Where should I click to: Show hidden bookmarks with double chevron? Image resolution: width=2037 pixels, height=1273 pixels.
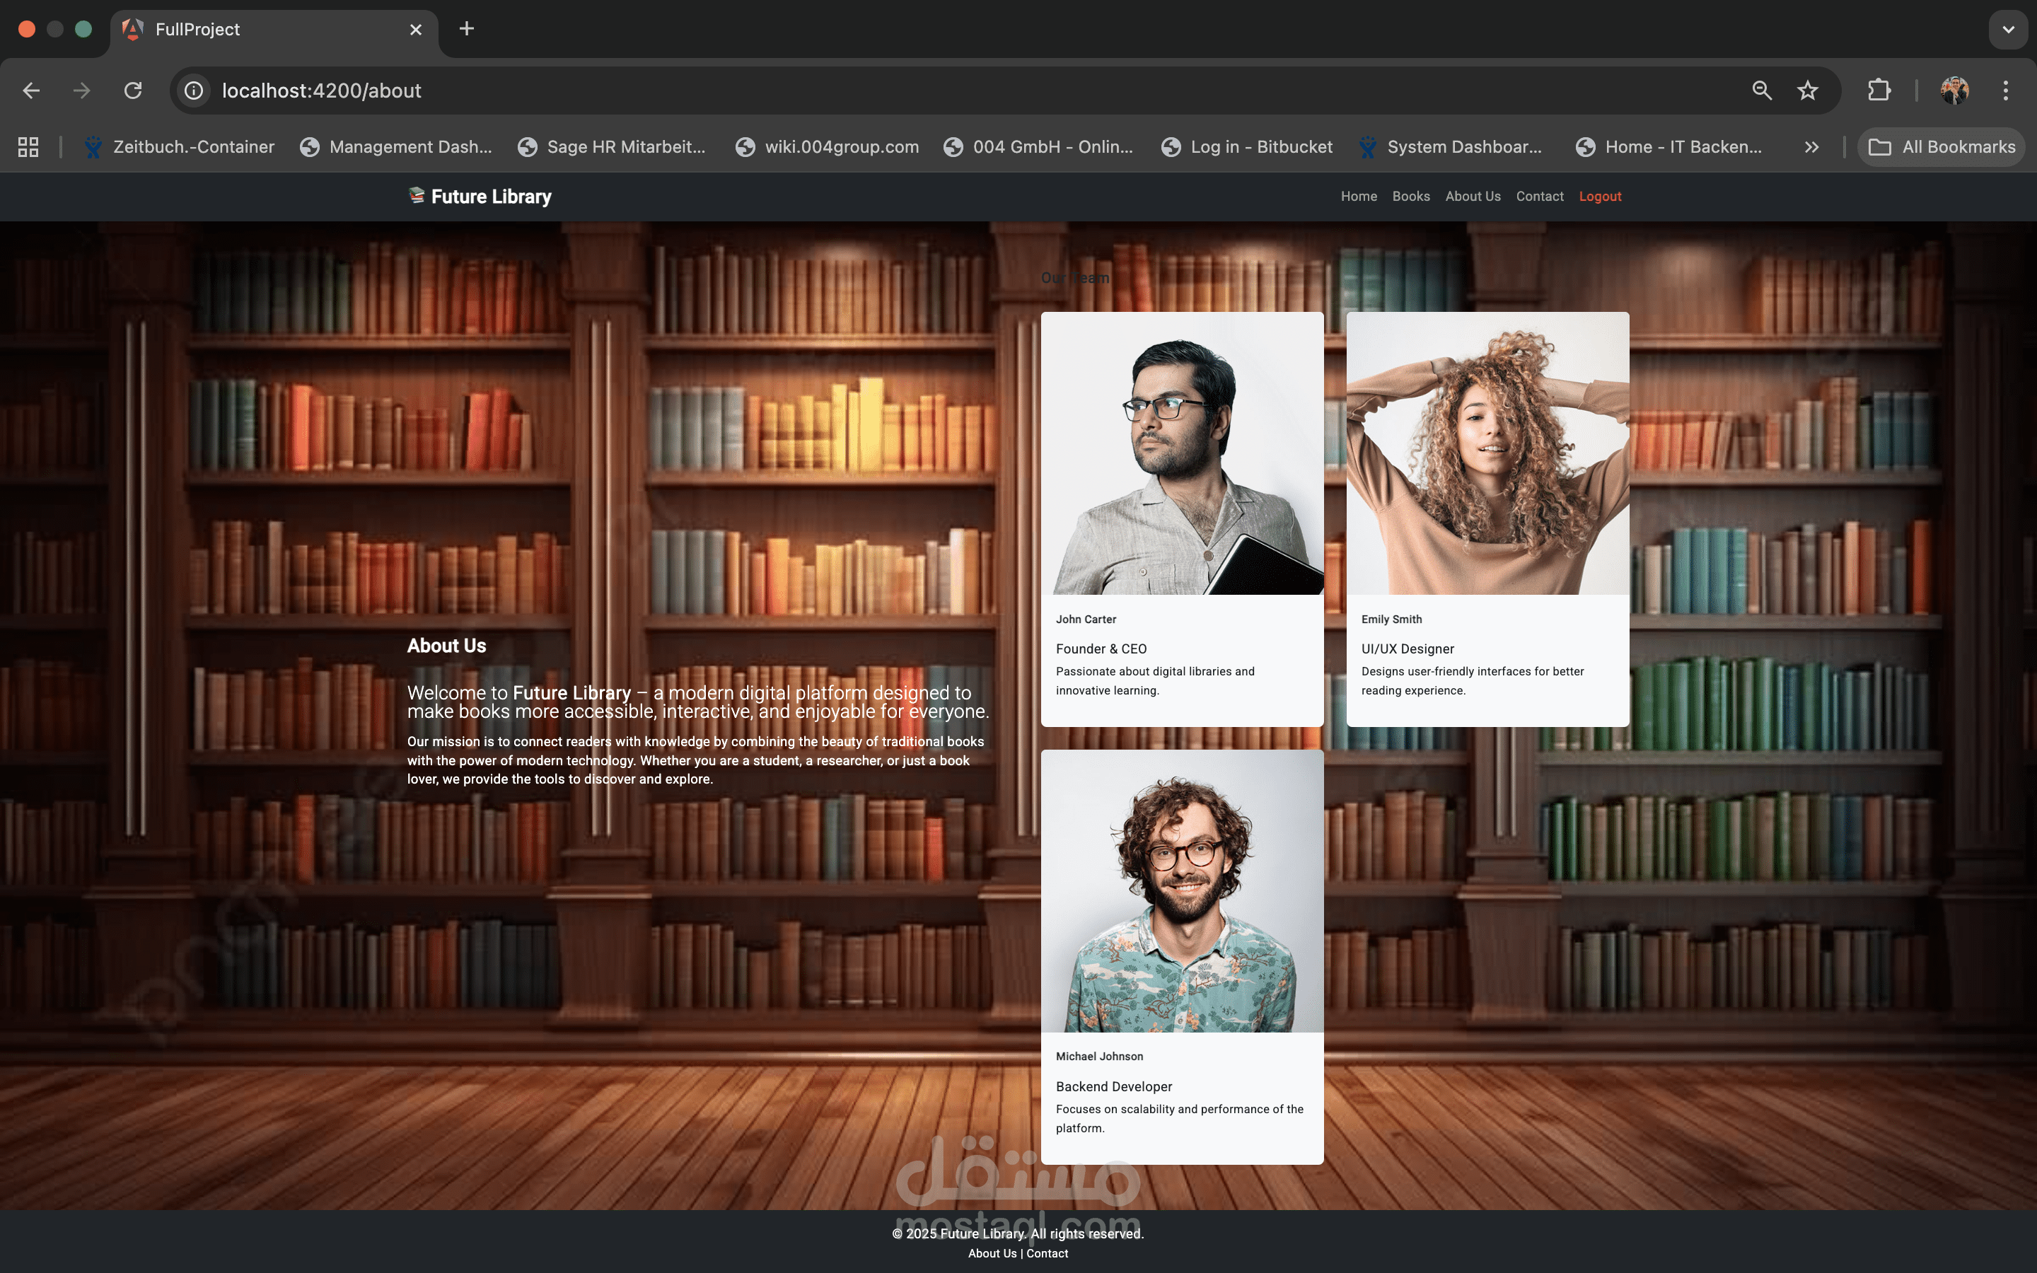tap(1811, 146)
